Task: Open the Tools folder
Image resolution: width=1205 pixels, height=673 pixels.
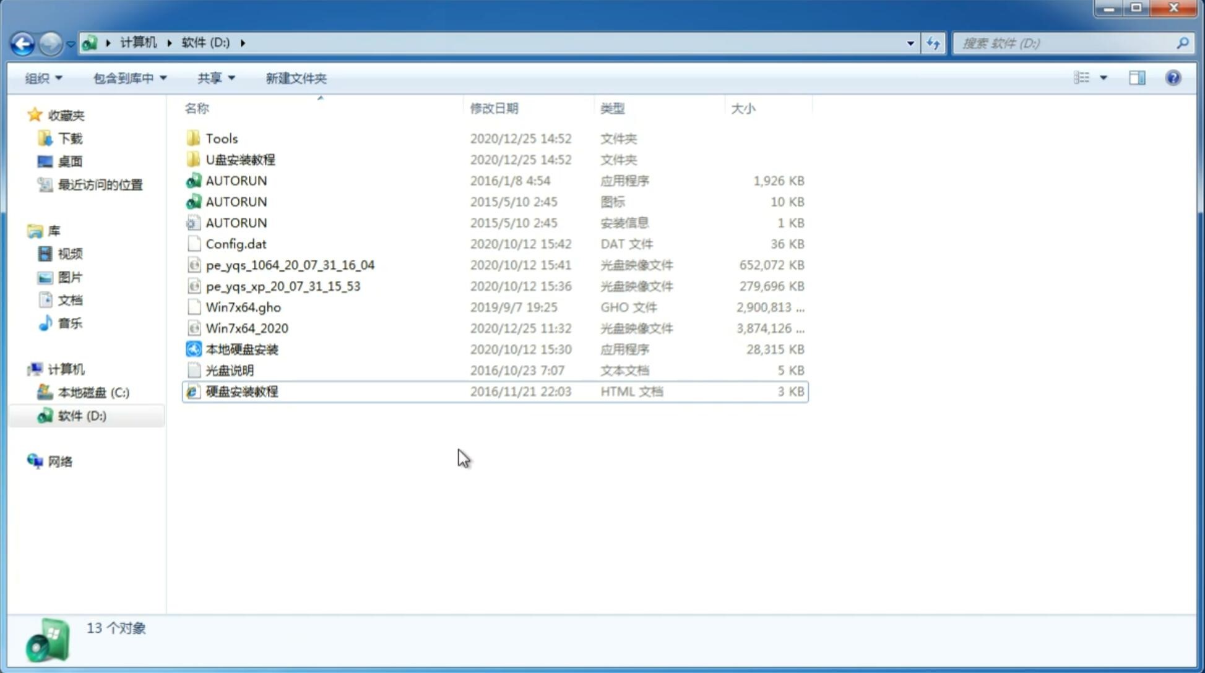Action: [x=221, y=138]
